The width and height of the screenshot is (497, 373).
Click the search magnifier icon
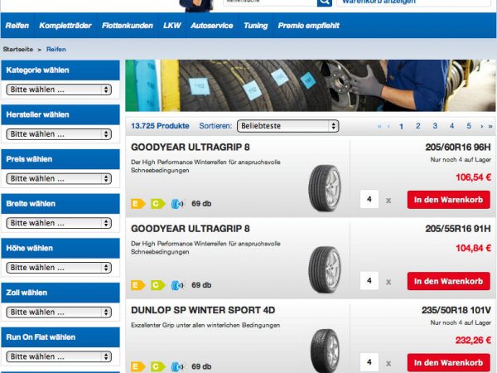[324, 2]
